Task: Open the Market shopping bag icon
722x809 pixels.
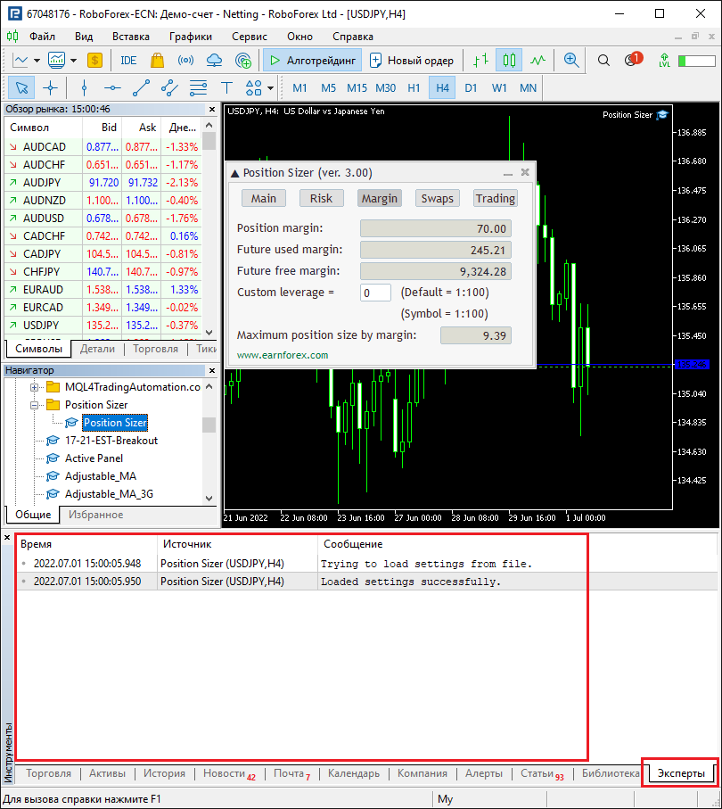Action: click(157, 61)
